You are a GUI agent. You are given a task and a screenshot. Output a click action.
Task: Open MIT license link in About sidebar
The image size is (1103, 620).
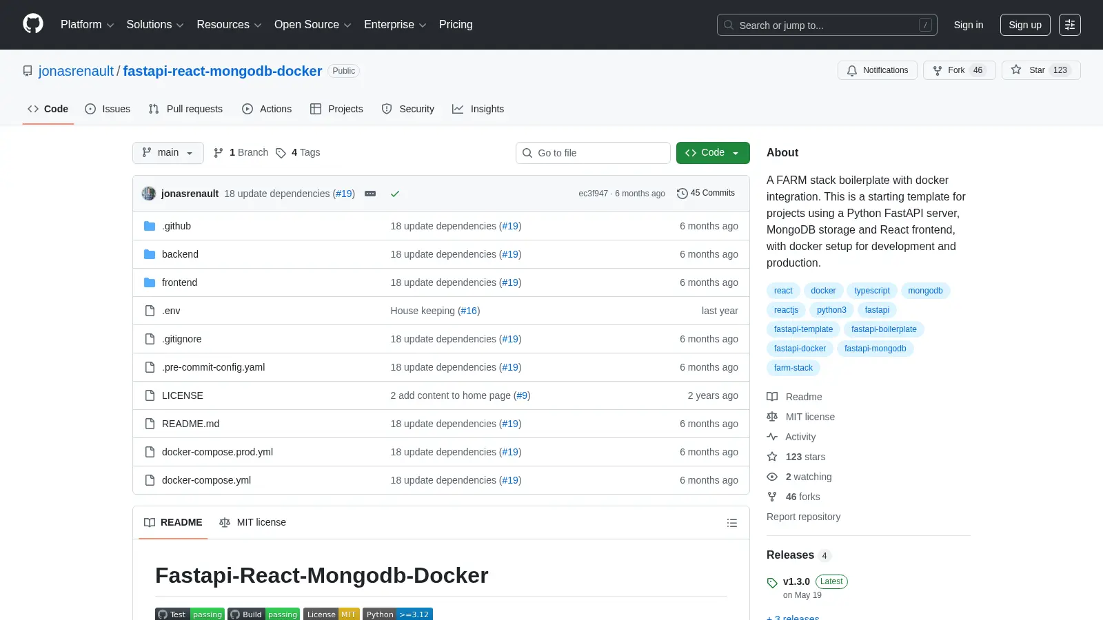[x=801, y=417]
